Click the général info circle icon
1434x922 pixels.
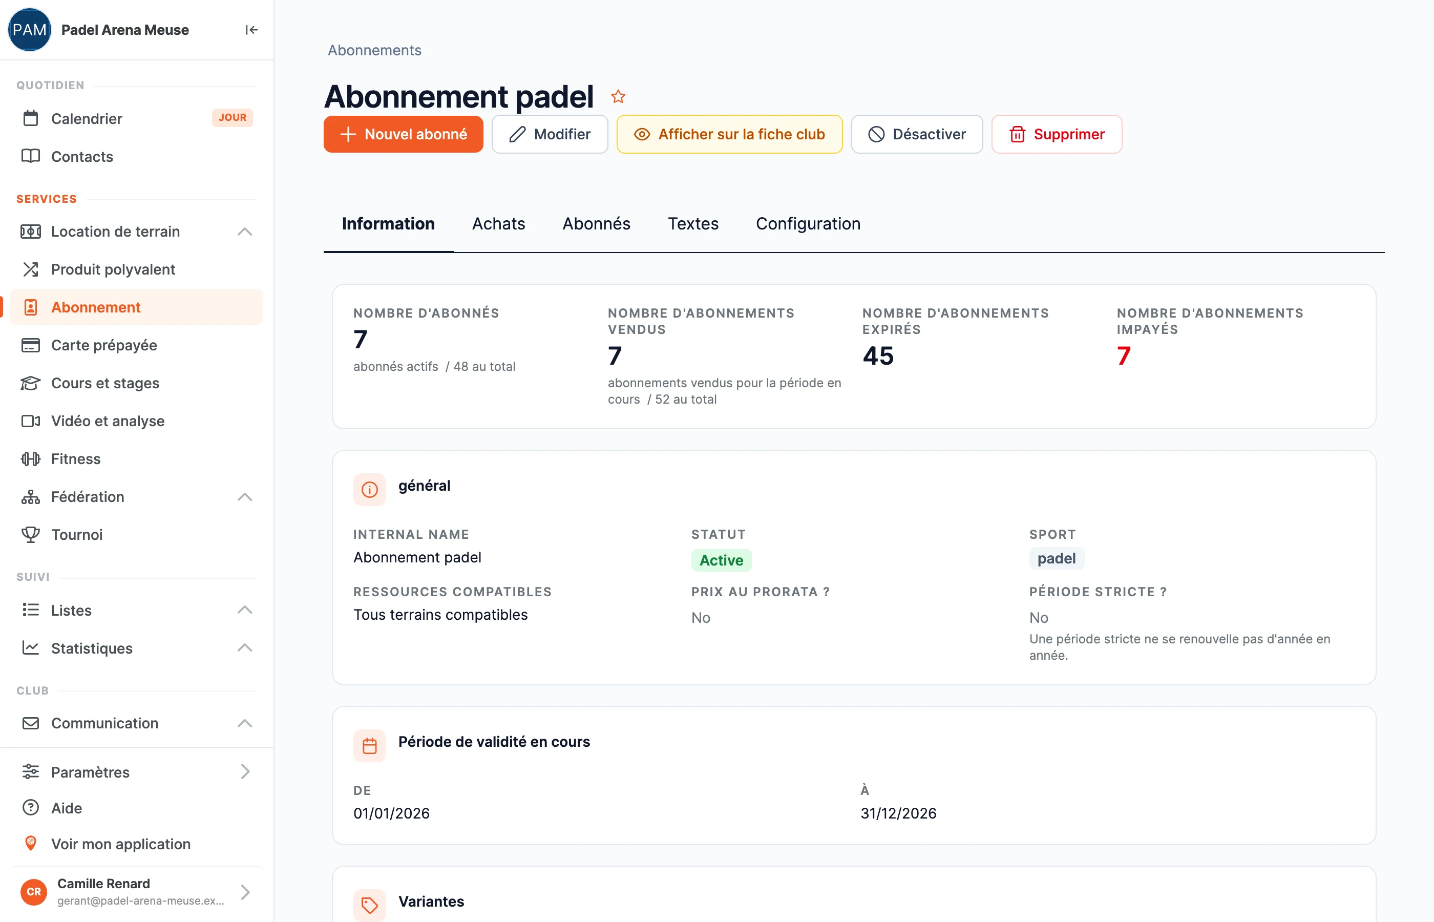(370, 490)
